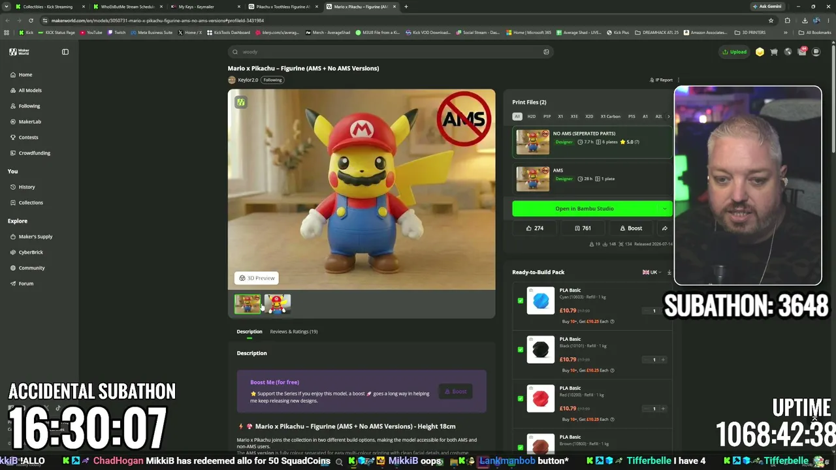Click the MakerWorld logo
Image resolution: width=836 pixels, height=470 pixels.
point(19,52)
